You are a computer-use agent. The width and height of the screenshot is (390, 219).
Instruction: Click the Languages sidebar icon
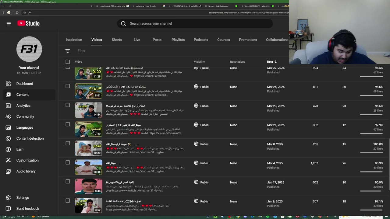coord(8,127)
